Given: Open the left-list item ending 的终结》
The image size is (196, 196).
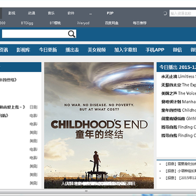Looking at the screenshot, I should click(8, 79).
